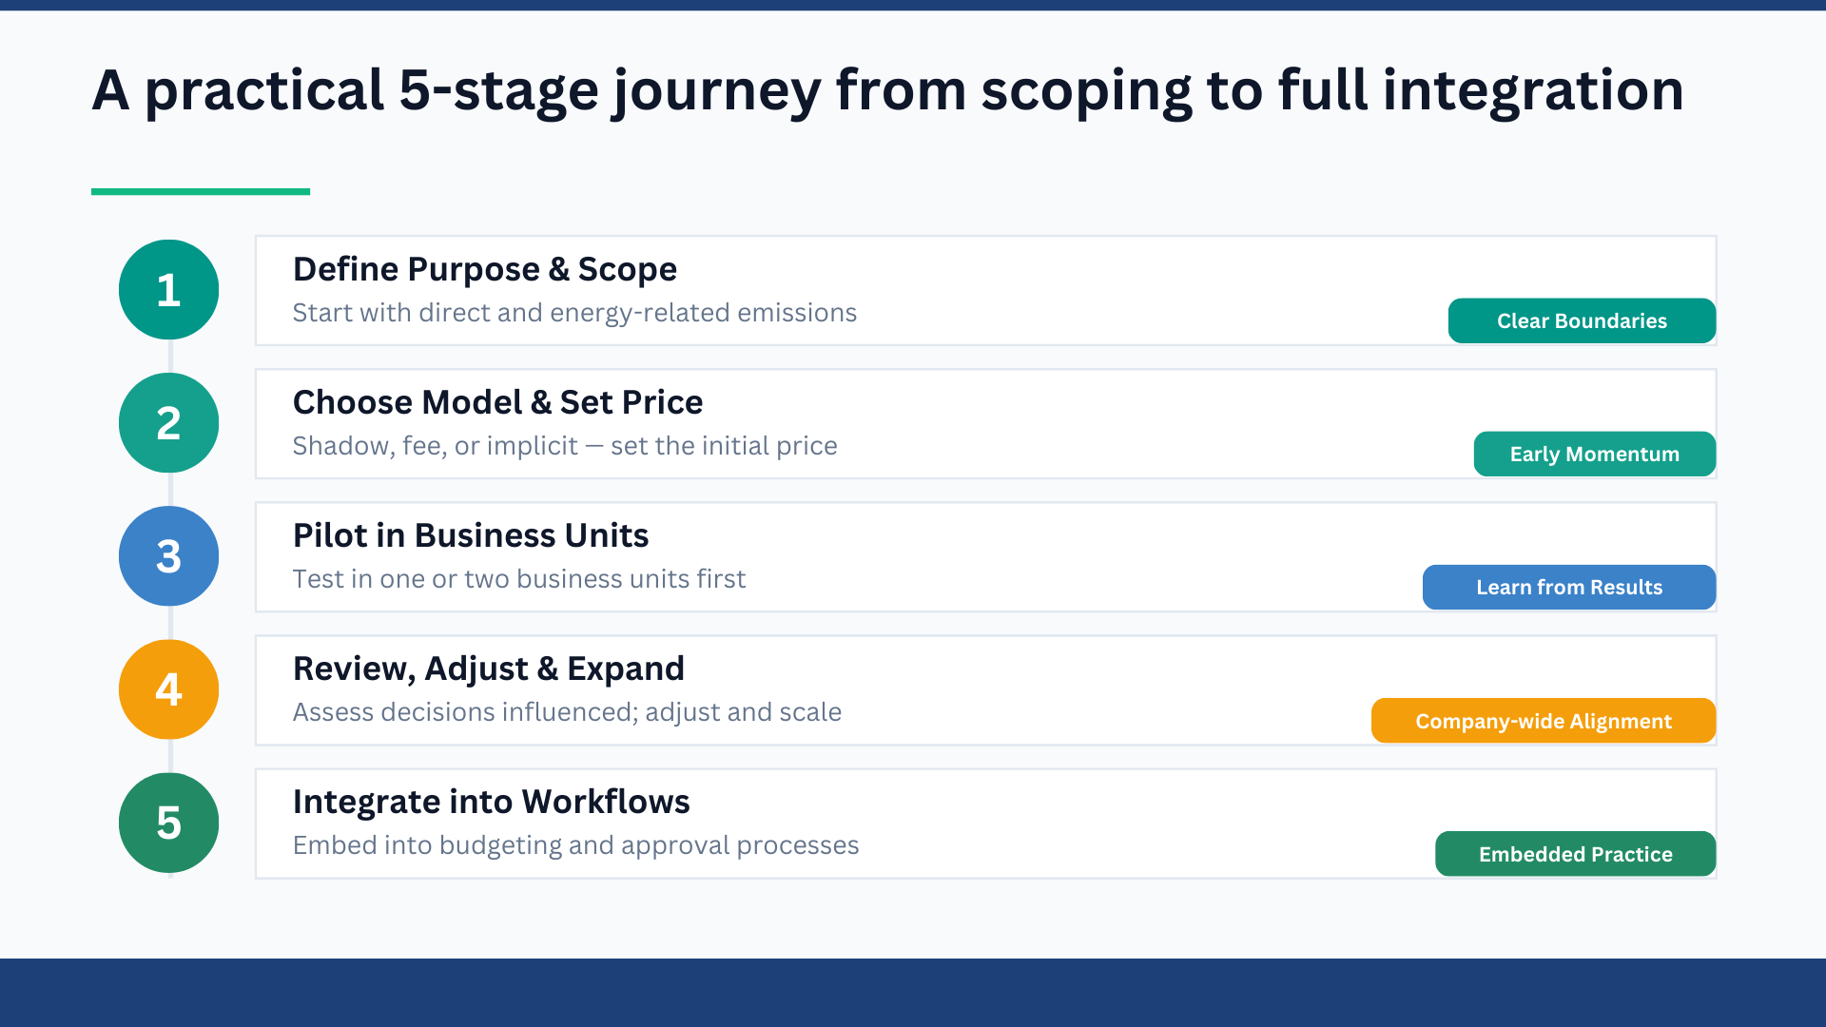This screenshot has width=1826, height=1027.
Task: Click the Pilot in Business Units heading
Action: [x=470, y=535]
